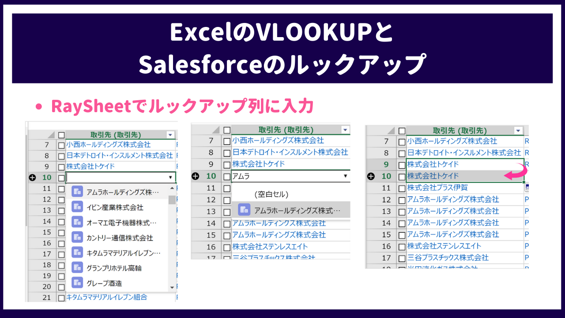565x318 pixels.
Task: Open the dropdown arrow on the アムラ cell
Action: click(x=346, y=176)
